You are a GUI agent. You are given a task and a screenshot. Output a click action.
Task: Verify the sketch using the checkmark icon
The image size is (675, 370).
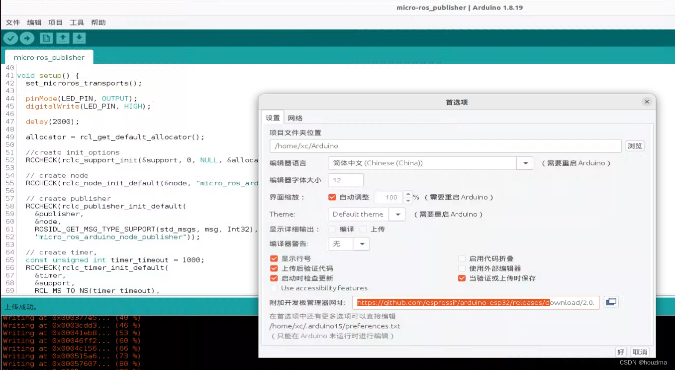tap(10, 38)
